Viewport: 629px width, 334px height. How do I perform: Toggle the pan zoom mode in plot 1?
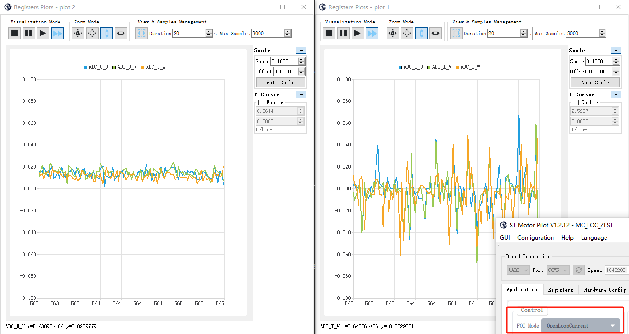406,33
